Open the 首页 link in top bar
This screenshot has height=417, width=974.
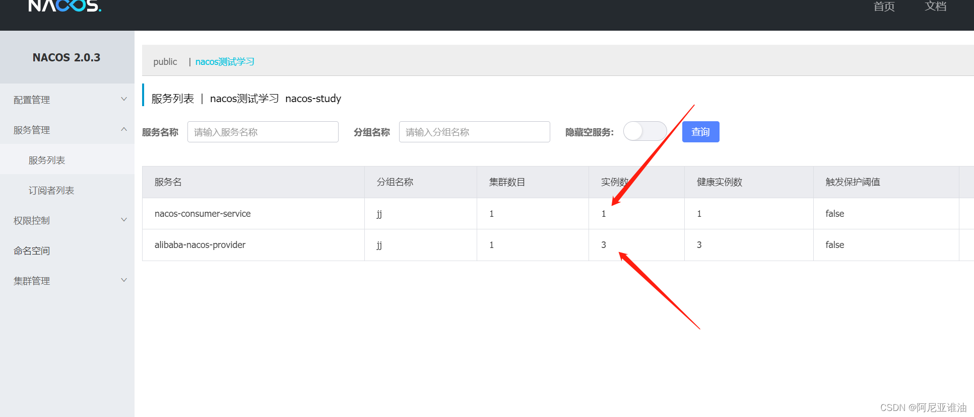click(x=884, y=6)
